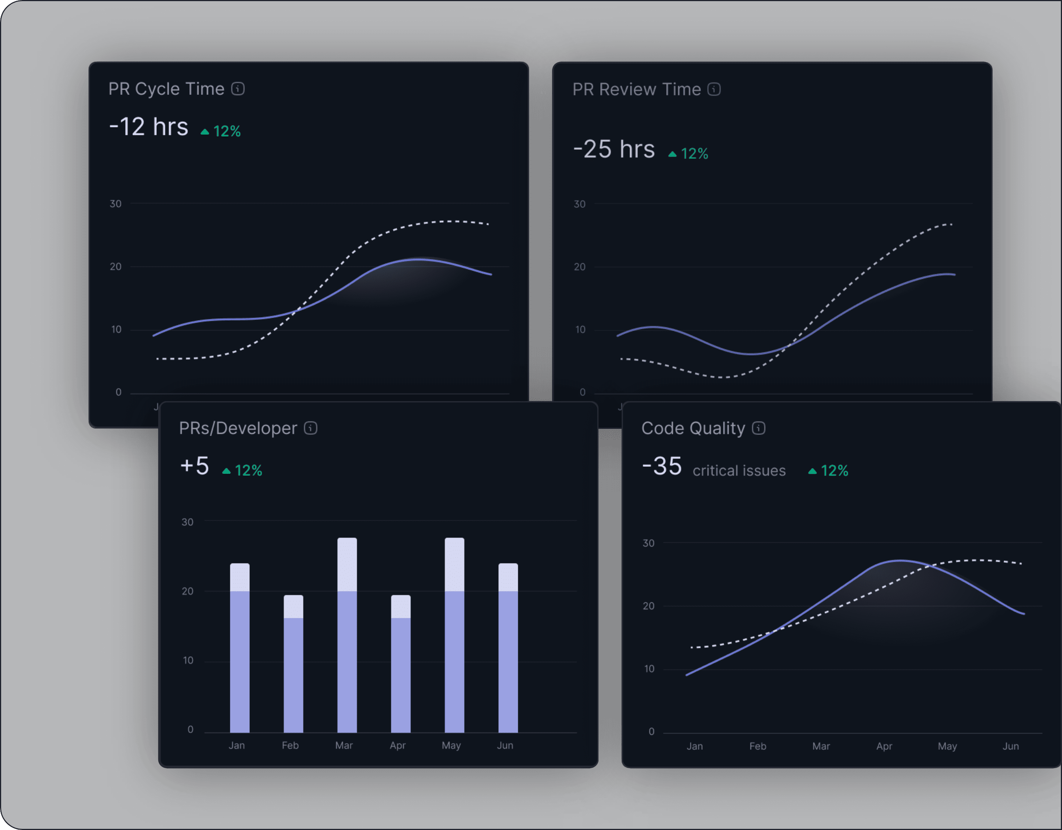Click the Code Quality card title

(x=693, y=428)
